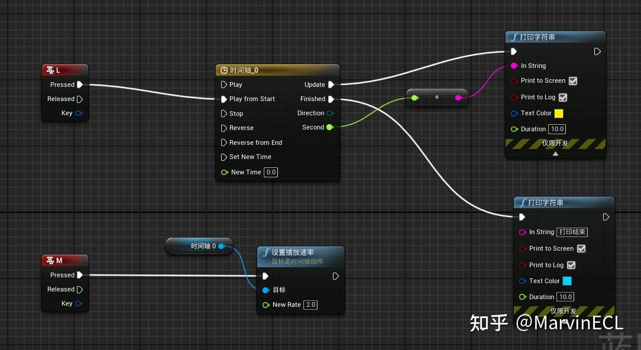
Task: Click the blue Key pin on the L node
Action: [77, 113]
